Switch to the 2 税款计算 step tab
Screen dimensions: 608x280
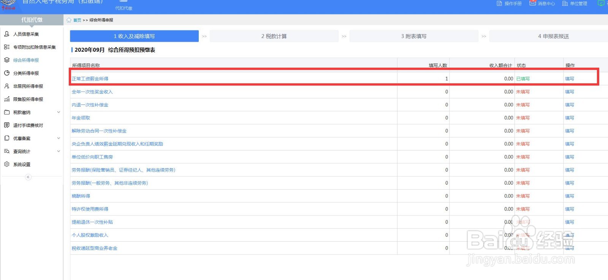(274, 36)
